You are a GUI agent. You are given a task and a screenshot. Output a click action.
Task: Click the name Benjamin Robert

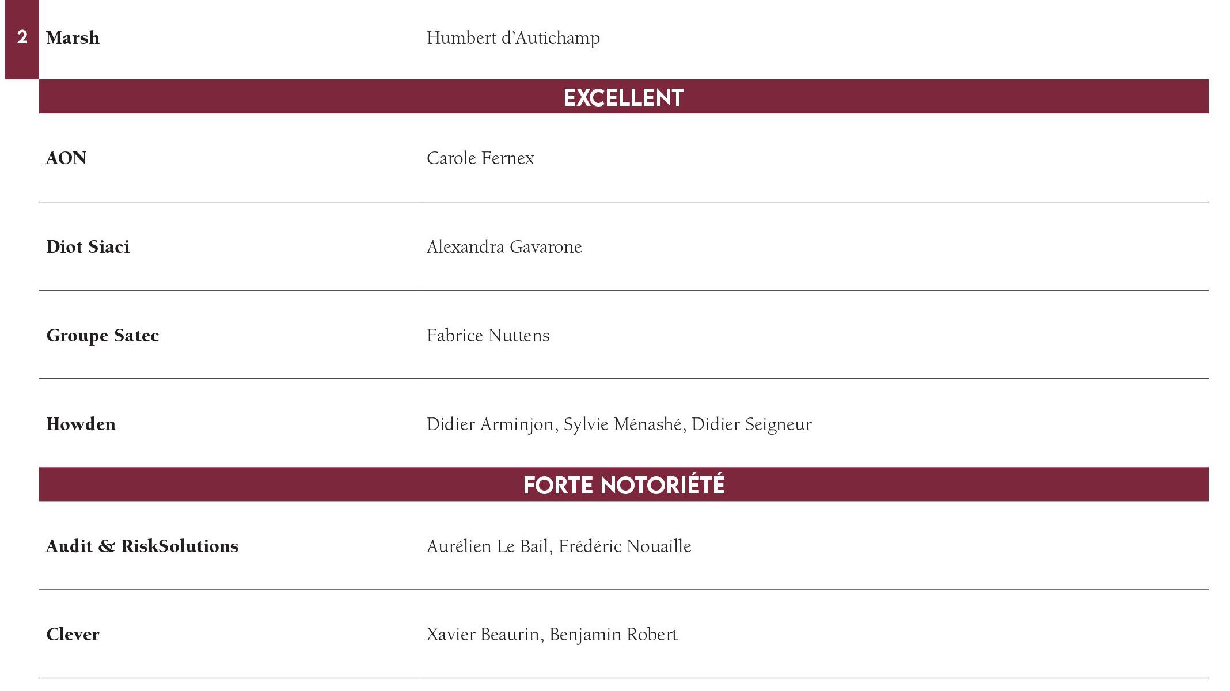[613, 634]
